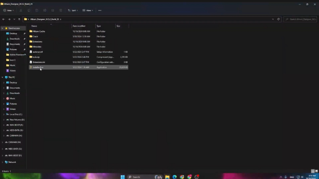Image resolution: width=319 pixels, height=179 pixels.
Task: Expand Local Disk (C:) arrow
Action: pos(4,115)
